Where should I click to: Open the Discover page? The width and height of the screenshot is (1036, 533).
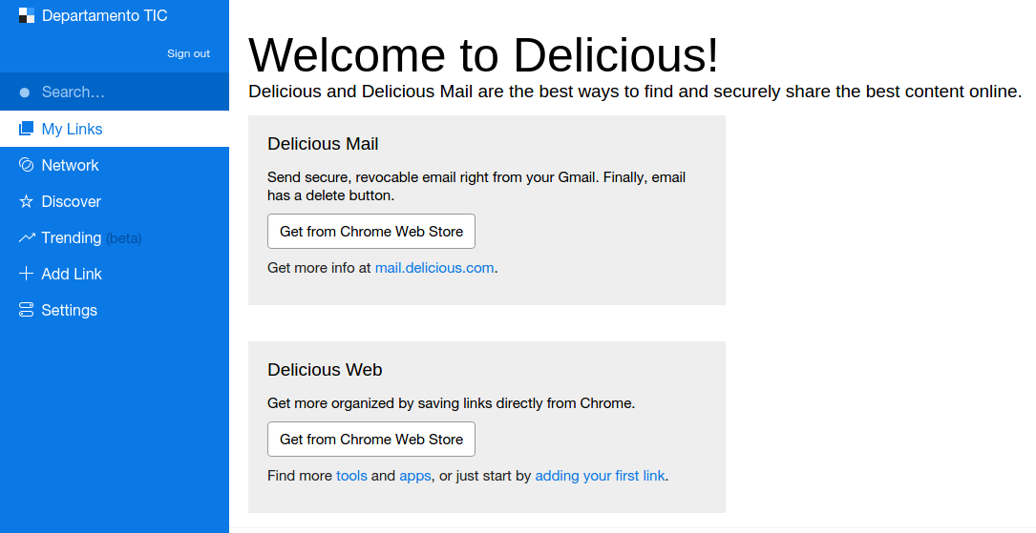[x=71, y=201]
